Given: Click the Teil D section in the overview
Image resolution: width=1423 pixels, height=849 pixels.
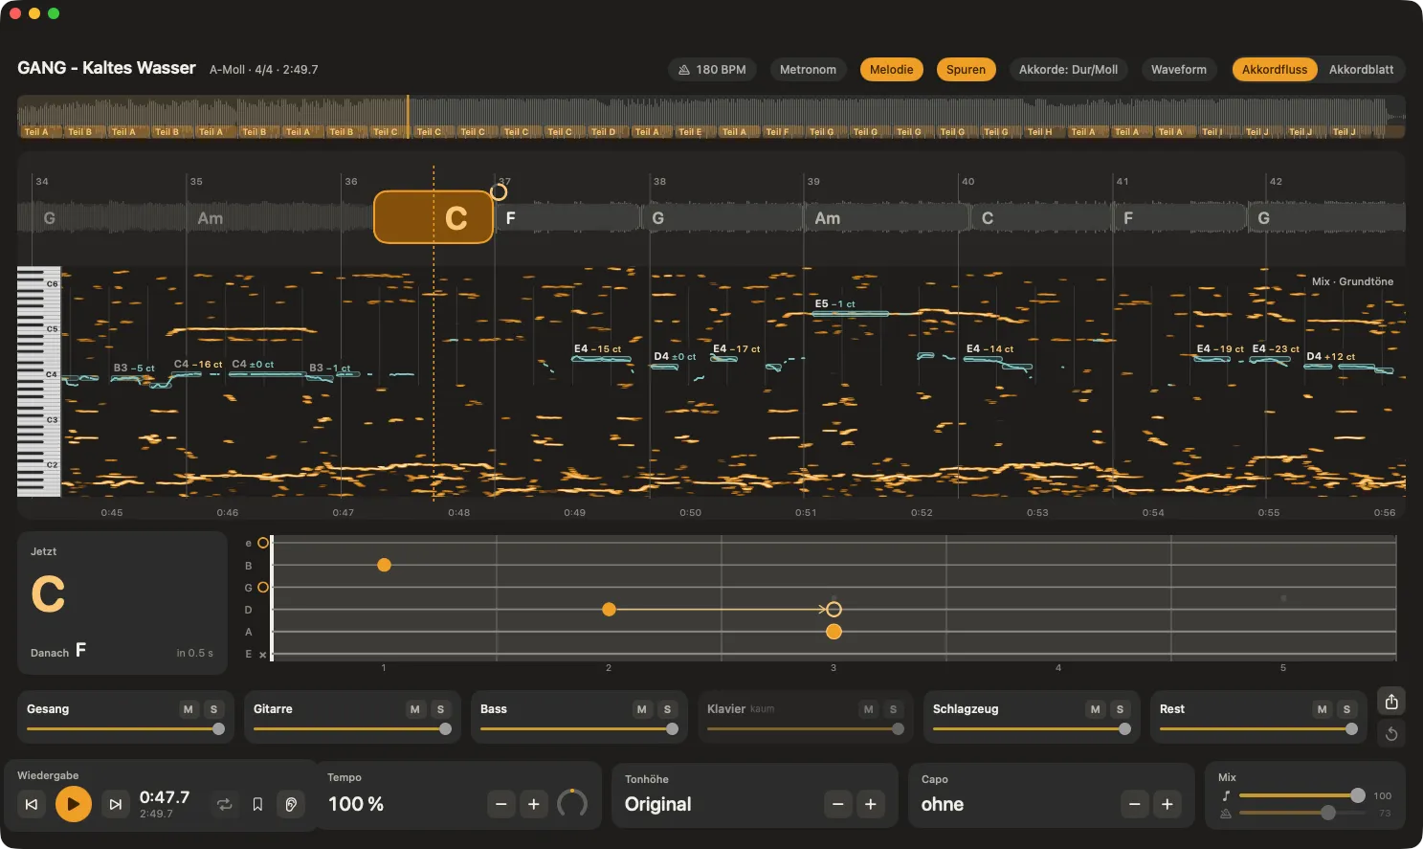Looking at the screenshot, I should tap(608, 132).
